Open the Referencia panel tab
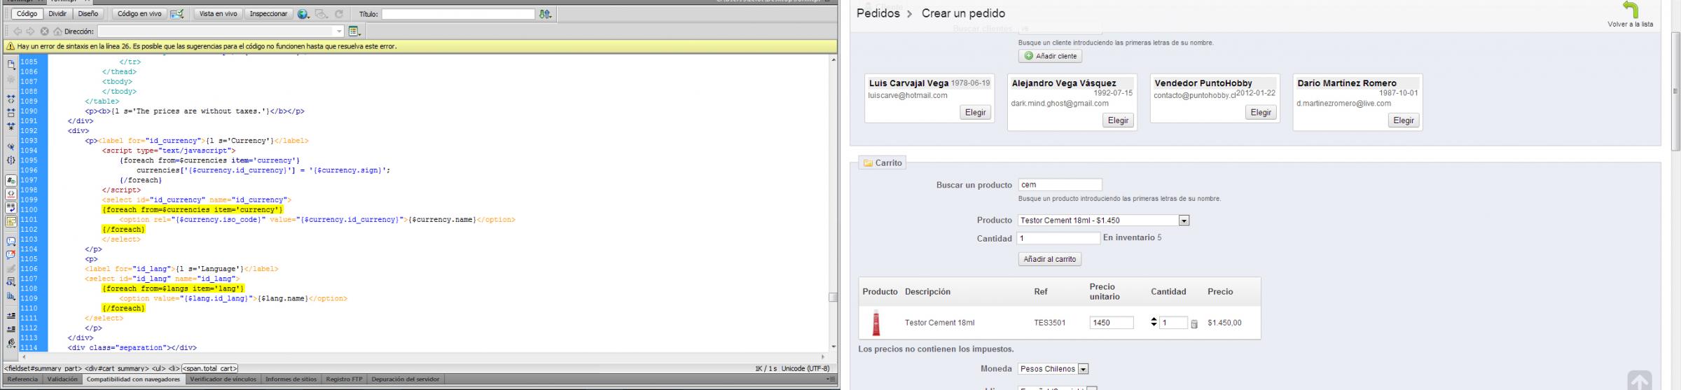The image size is (1681, 390). click(22, 379)
